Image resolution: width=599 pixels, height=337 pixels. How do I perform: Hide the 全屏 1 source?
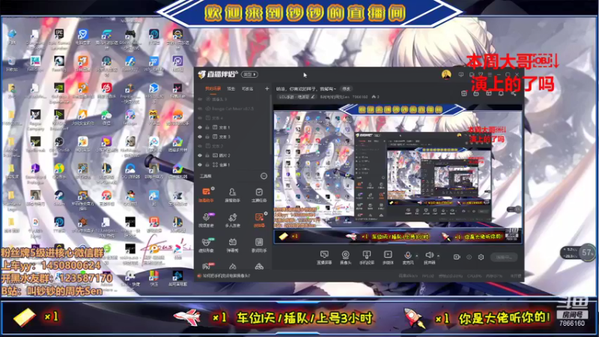[200, 165]
